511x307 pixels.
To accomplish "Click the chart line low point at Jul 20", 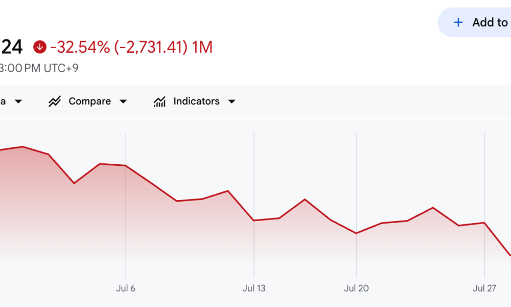I will coord(356,233).
